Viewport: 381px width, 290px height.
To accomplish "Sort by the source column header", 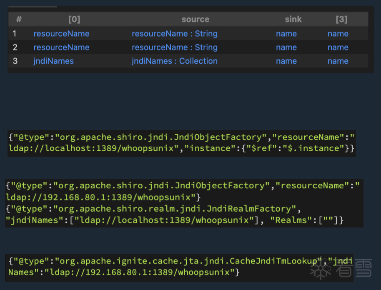I will pyautogui.click(x=195, y=19).
